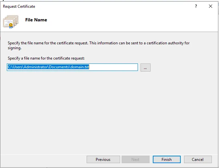Image resolution: width=219 pixels, height=168 pixels.
Task: Click the Finish button
Action: (x=166, y=159)
